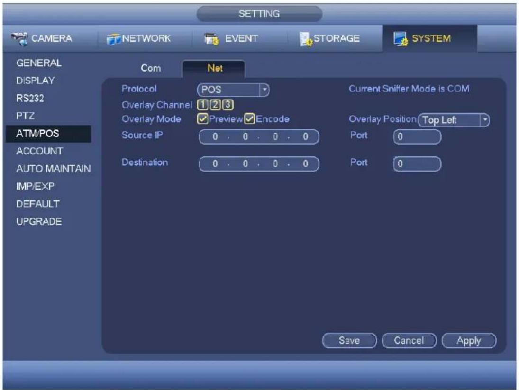Click the Save button
Viewport: 519px width, 390px height.
349,341
